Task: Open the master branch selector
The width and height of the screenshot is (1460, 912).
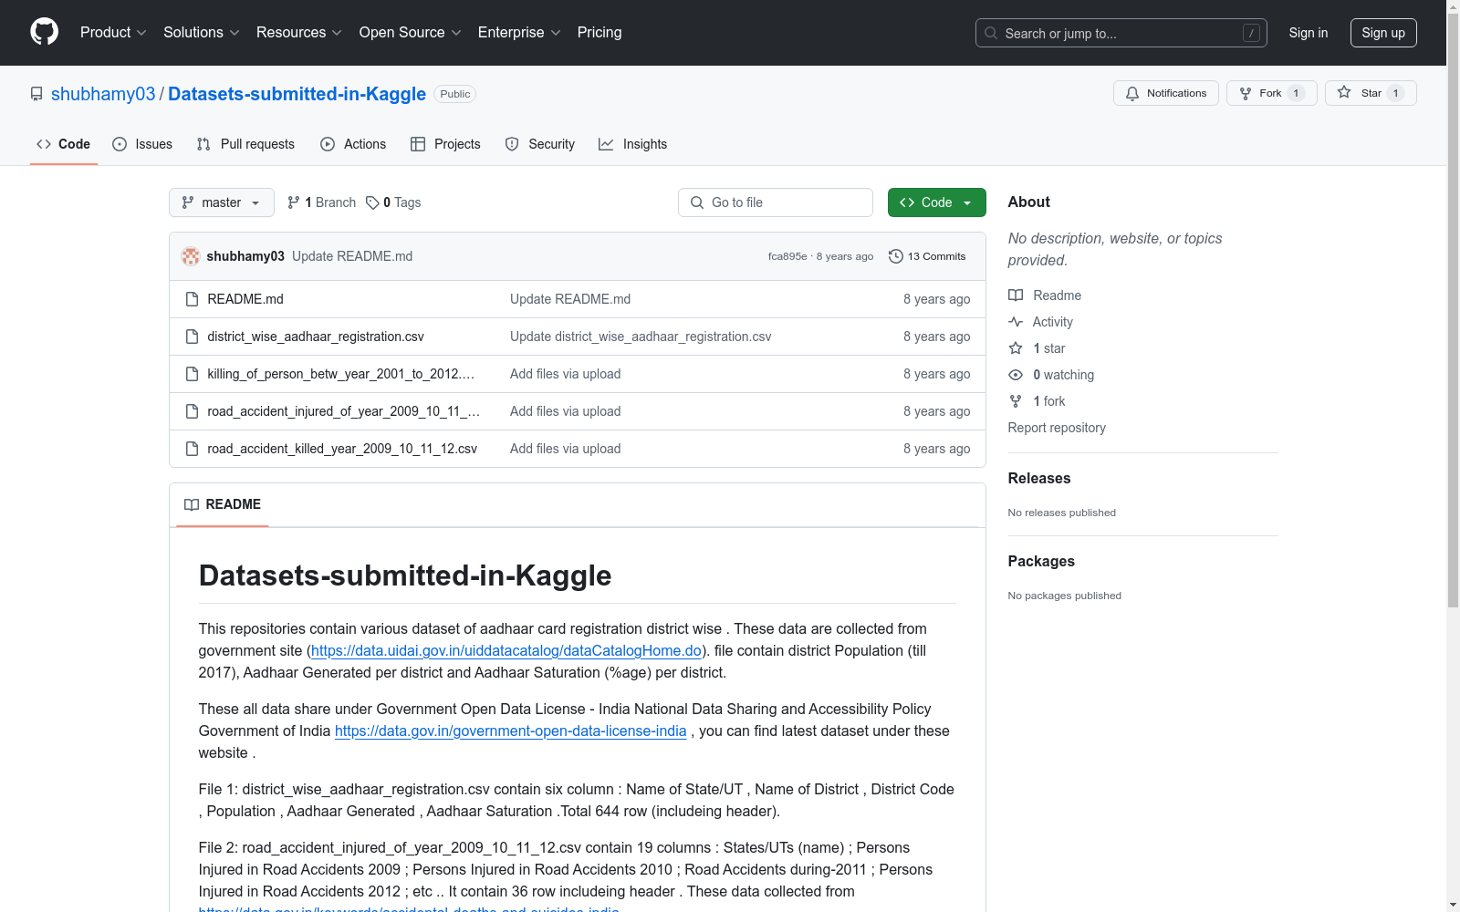Action: coord(222,202)
